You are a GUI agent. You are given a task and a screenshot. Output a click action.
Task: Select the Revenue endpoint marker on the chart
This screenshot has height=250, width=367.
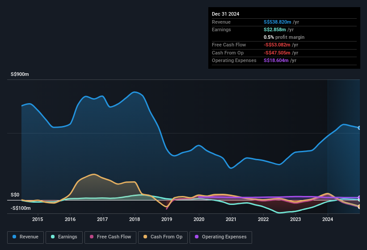(x=359, y=128)
